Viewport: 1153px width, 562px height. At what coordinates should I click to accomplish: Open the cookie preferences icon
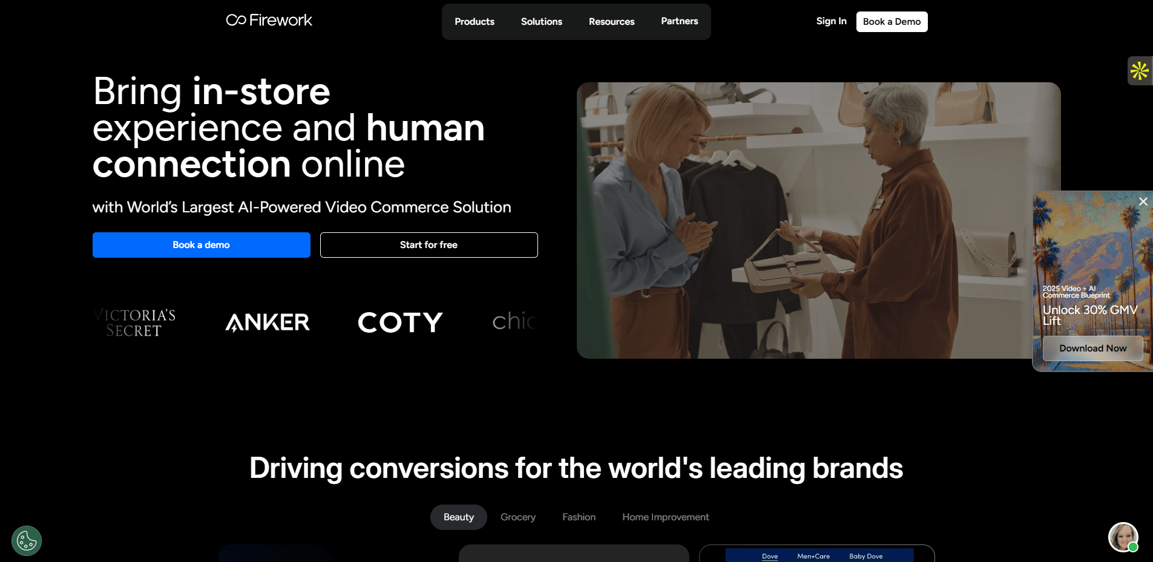pyautogui.click(x=27, y=541)
